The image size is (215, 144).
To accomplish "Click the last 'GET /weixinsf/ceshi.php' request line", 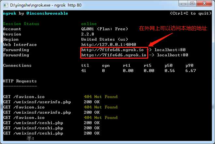I will pyautogui.click(x=33, y=133).
